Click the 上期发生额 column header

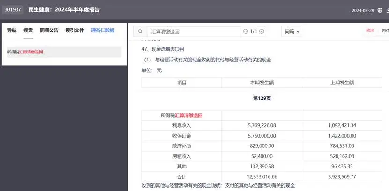(x=342, y=83)
